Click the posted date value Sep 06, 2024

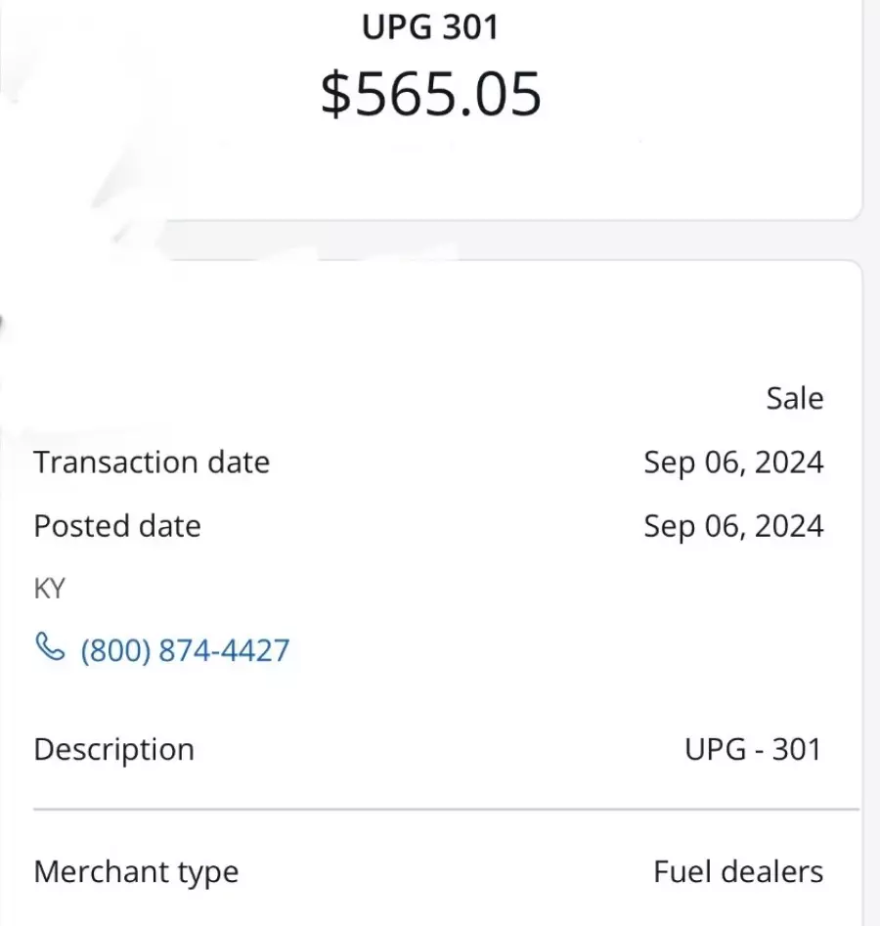tap(733, 526)
